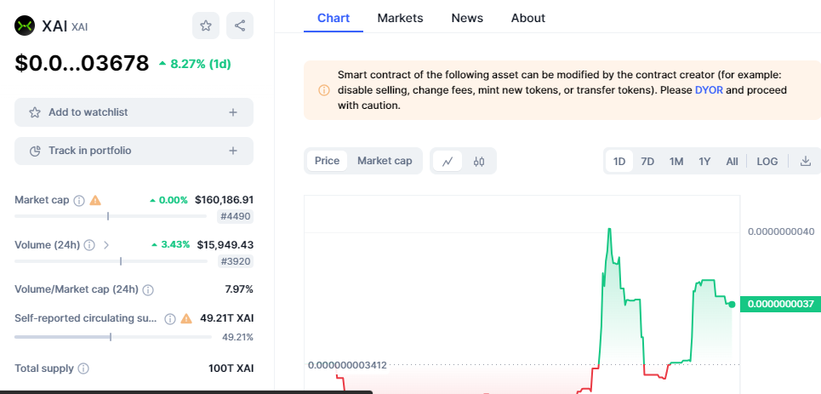Open the Total supply info icon

83,368
